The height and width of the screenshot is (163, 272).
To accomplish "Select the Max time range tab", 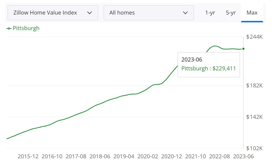I will pos(252,12).
